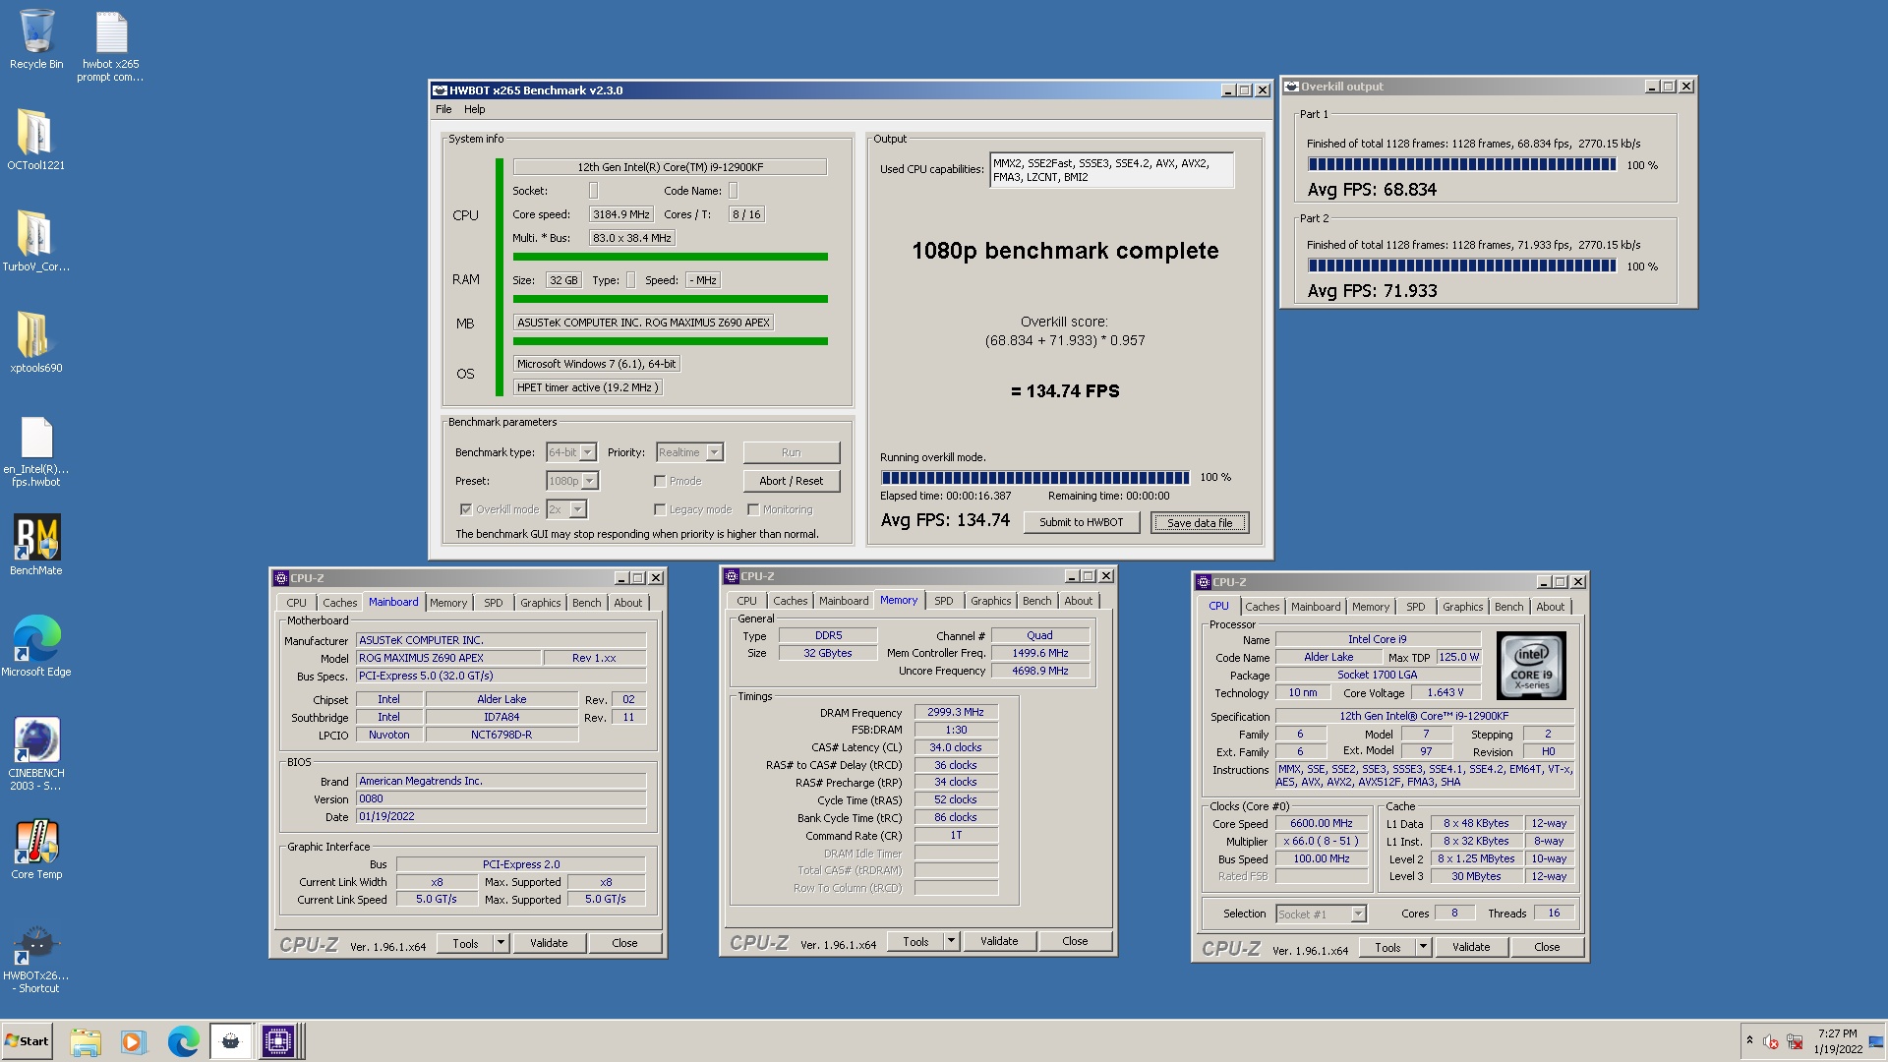Switch to Memory tab in right CPU-Z window
Screen dimensions: 1888x1062
(x=1370, y=607)
